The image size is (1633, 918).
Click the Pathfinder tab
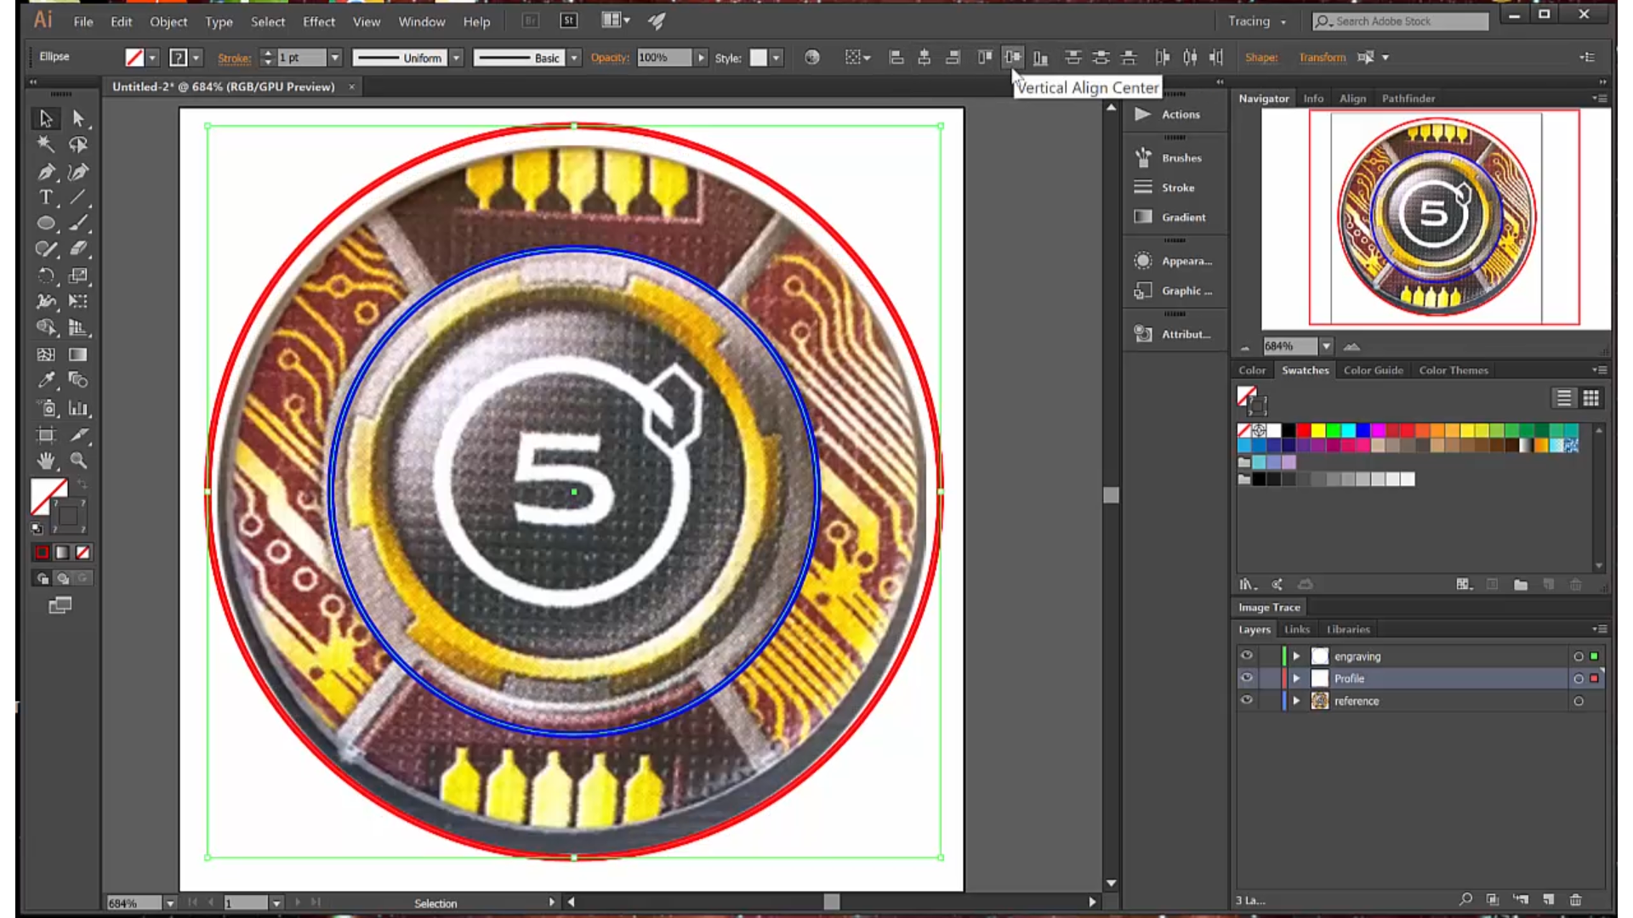pyautogui.click(x=1408, y=99)
